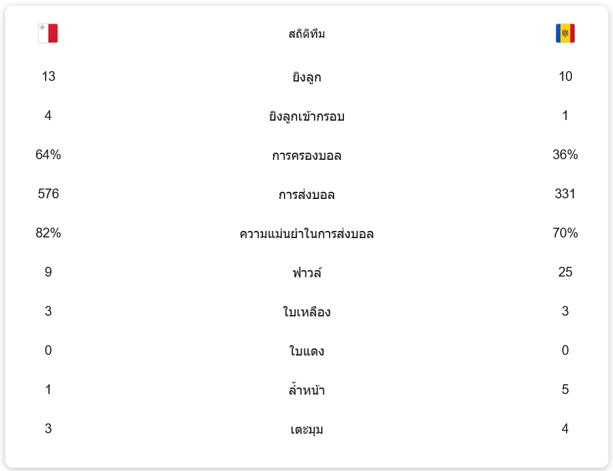Image resolution: width=613 pixels, height=471 pixels.
Task: Click the การส่งบอล row label
Action: pyautogui.click(x=306, y=195)
